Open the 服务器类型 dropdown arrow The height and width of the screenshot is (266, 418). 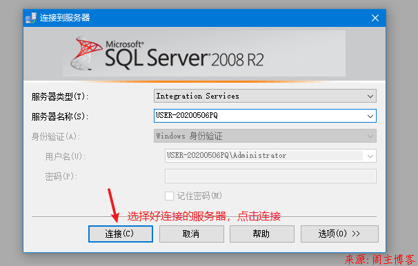(x=370, y=96)
